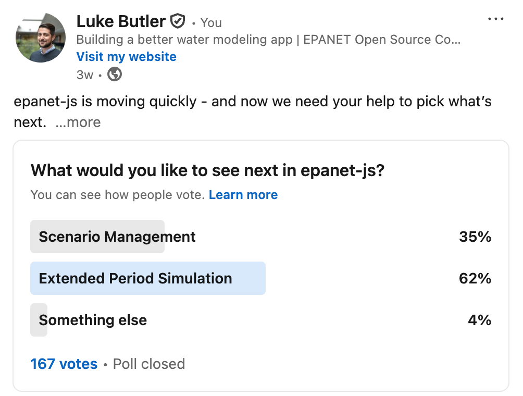Open the 167 votes voter list
This screenshot has width=523, height=396.
pyautogui.click(x=64, y=364)
